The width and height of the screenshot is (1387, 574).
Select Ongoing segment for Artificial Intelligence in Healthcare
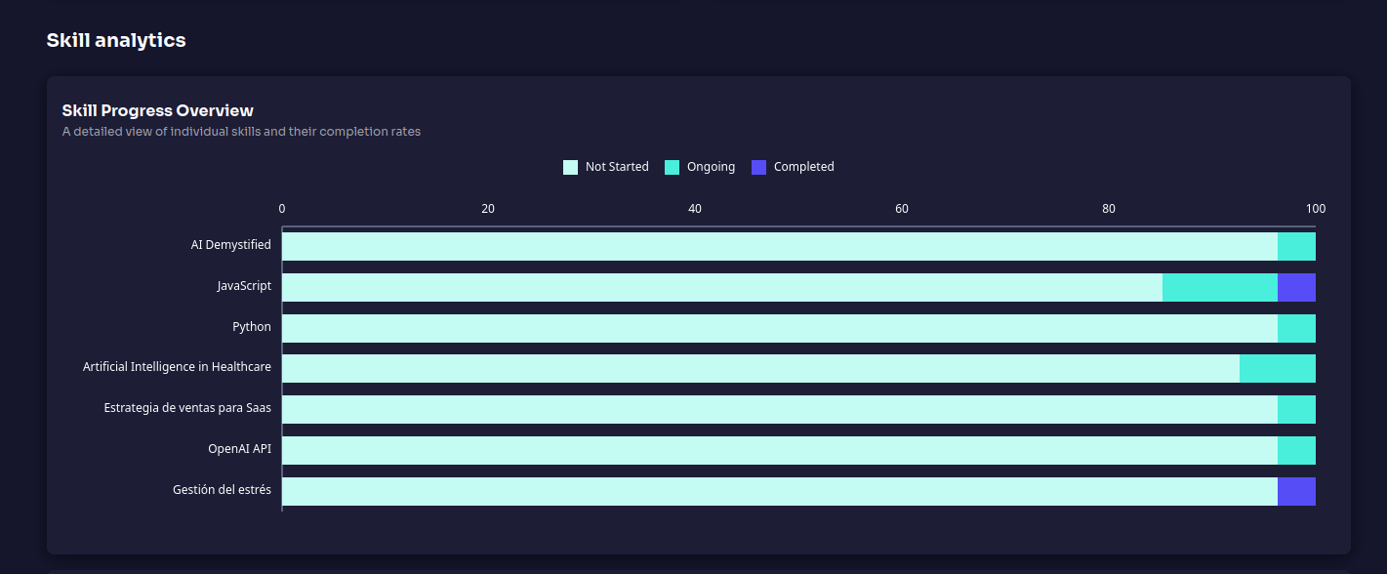pos(1277,369)
